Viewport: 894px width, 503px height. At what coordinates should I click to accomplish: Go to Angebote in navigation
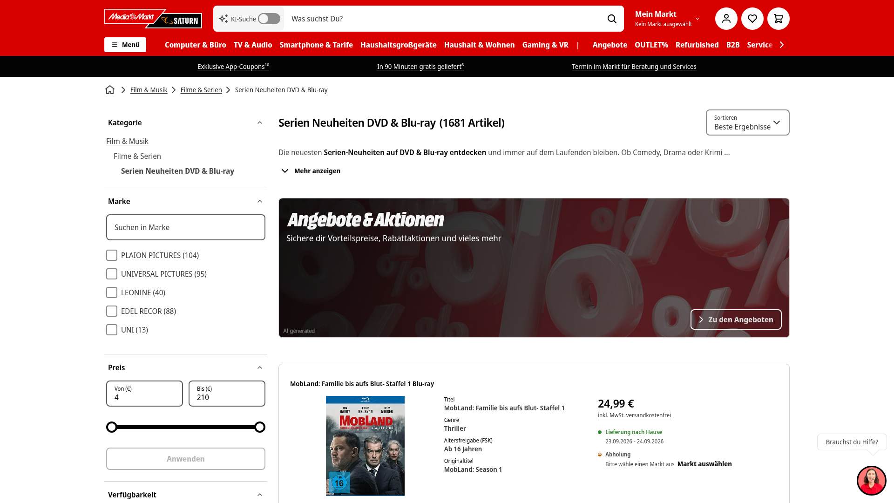610,45
